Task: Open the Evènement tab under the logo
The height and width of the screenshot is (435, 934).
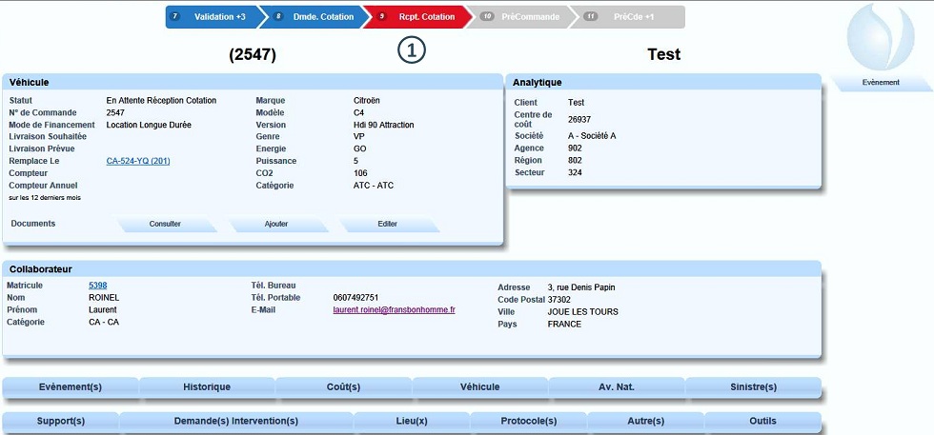Action: [881, 83]
